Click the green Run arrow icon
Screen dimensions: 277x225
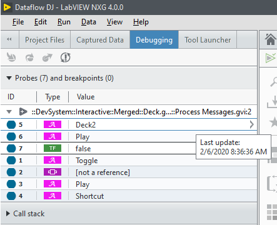coord(271,57)
